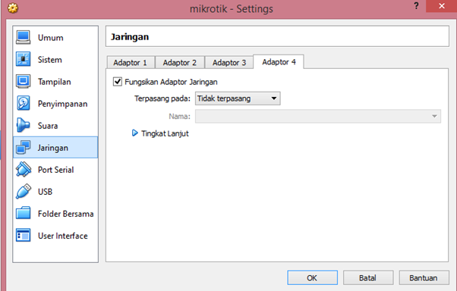Close the mikrotik Settings window
This screenshot has width=457, height=291.
(441, 6)
